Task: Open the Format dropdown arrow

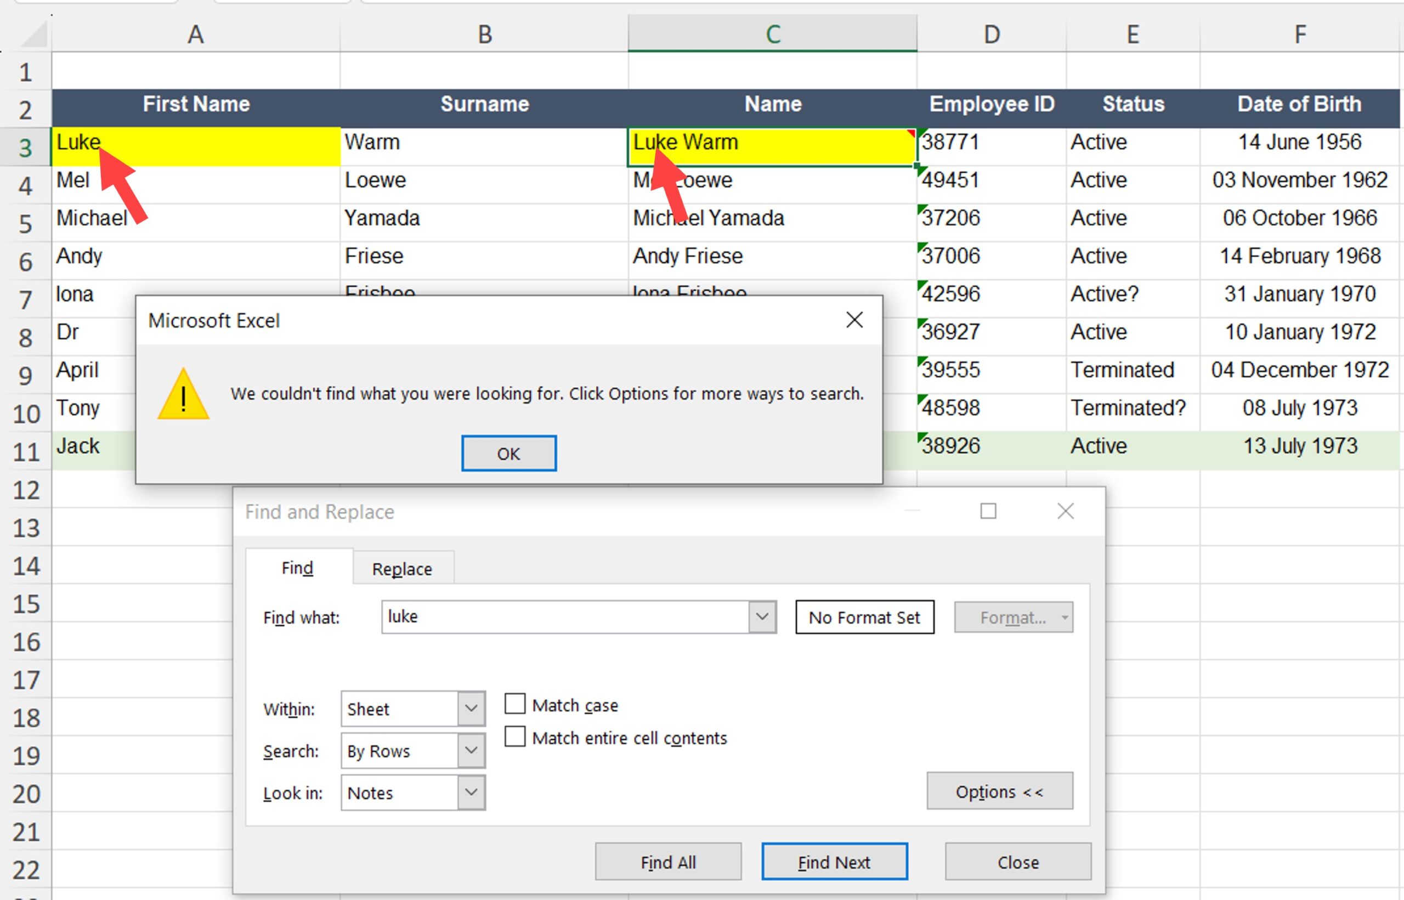Action: 1063,617
